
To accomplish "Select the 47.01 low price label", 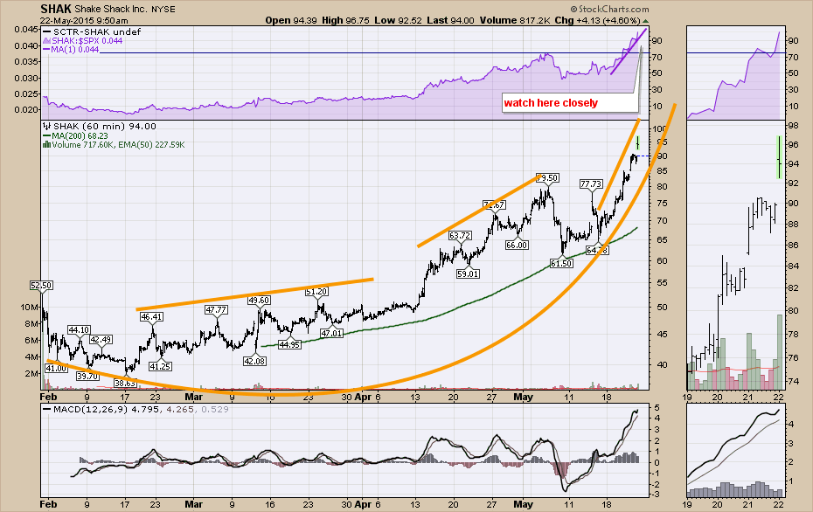I will (331, 333).
